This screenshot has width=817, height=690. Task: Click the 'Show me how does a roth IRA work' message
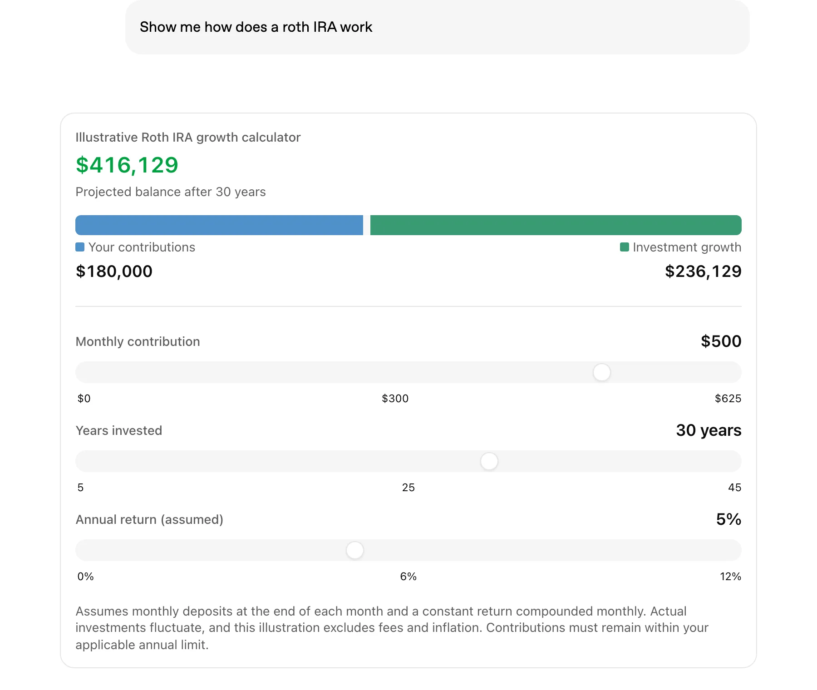pos(438,27)
